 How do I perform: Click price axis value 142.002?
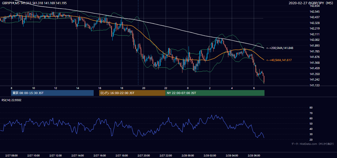pyautogui.click(x=314, y=40)
